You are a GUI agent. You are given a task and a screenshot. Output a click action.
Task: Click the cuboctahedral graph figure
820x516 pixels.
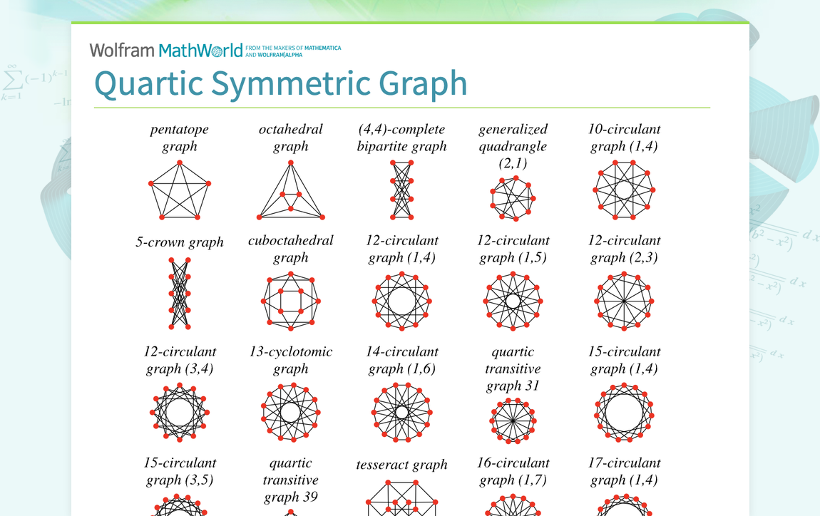290,301
